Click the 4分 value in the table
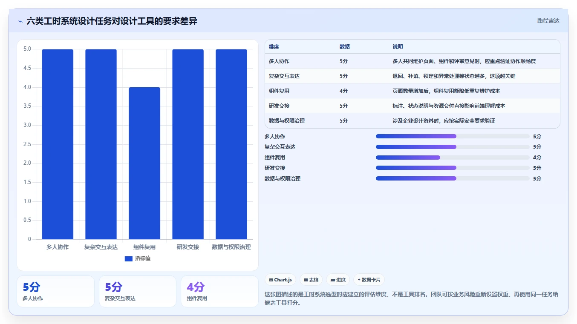The image size is (577, 324). point(343,91)
